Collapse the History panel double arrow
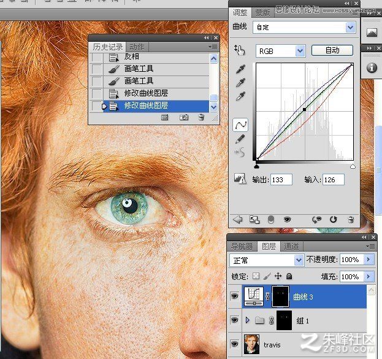The width and height of the screenshot is (382, 359). click(x=207, y=38)
